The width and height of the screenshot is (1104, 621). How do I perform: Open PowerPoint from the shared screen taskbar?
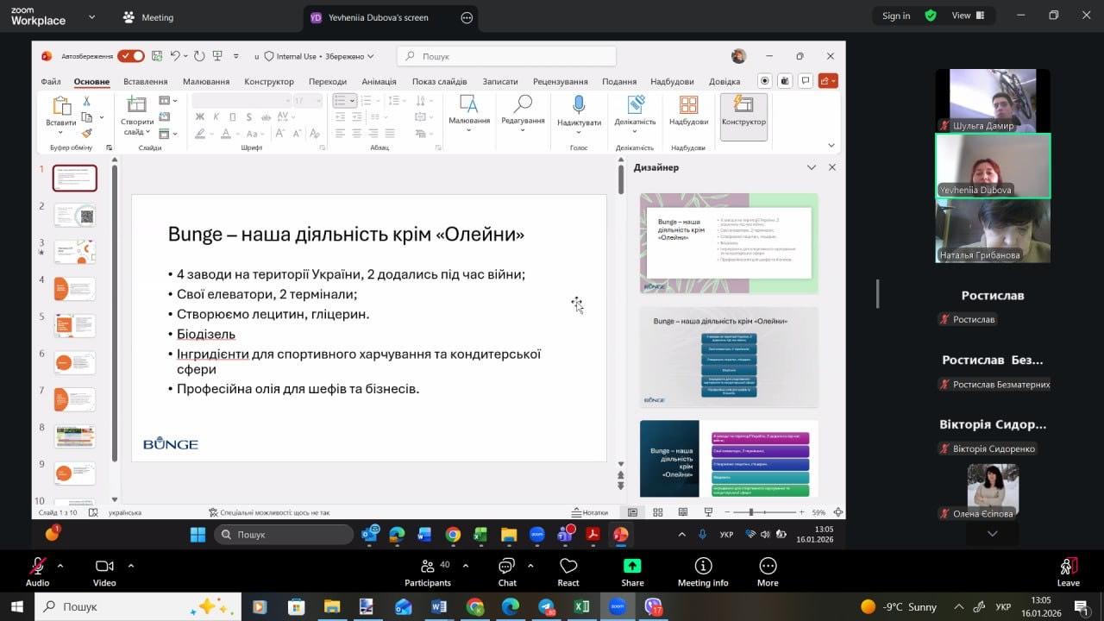click(620, 535)
